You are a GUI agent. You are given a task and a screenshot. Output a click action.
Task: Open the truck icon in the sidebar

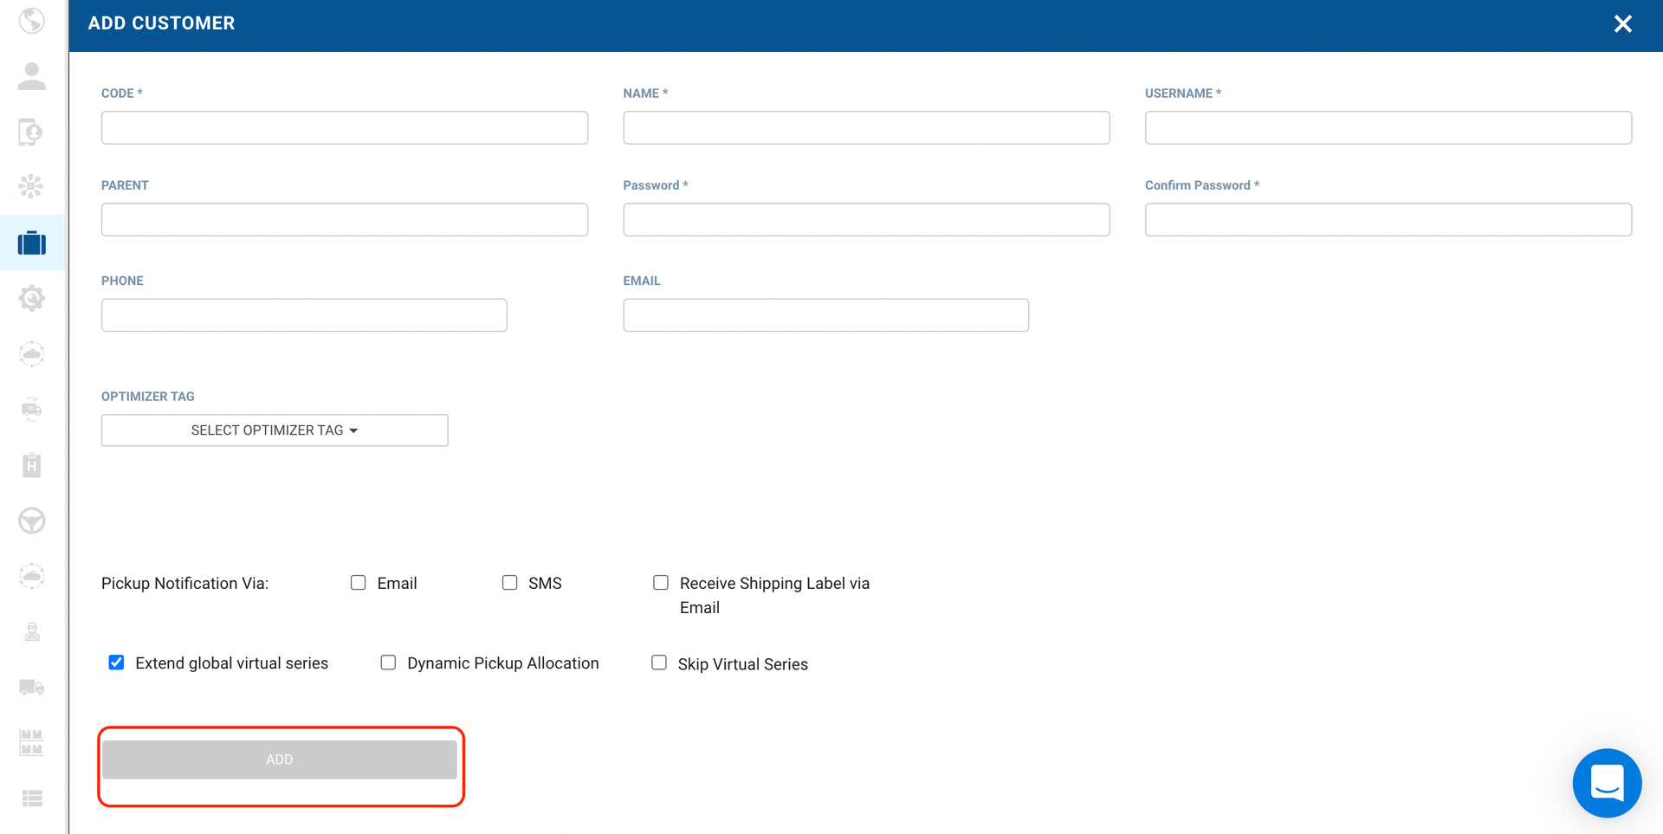click(x=32, y=688)
